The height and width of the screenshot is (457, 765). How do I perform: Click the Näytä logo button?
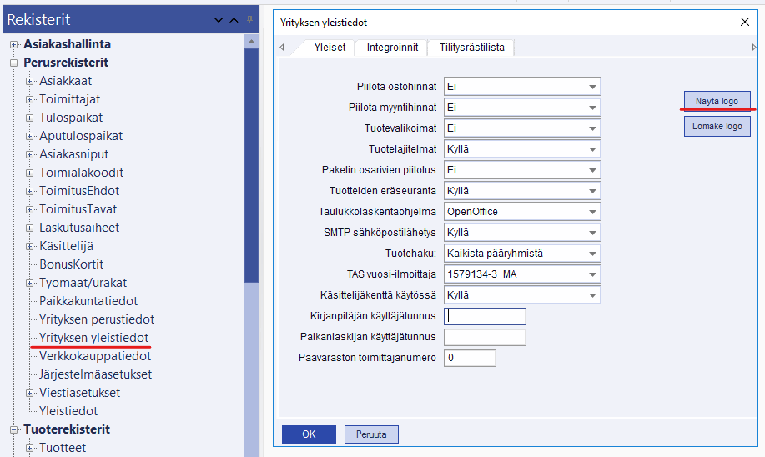click(x=717, y=101)
